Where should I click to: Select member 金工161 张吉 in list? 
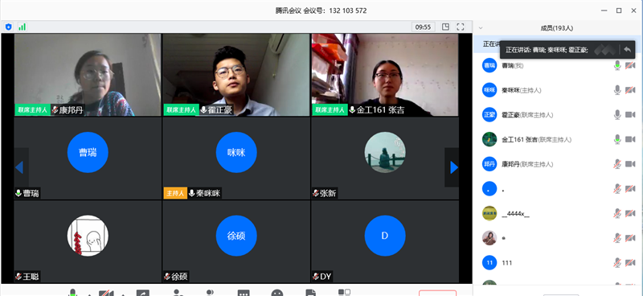558,140
